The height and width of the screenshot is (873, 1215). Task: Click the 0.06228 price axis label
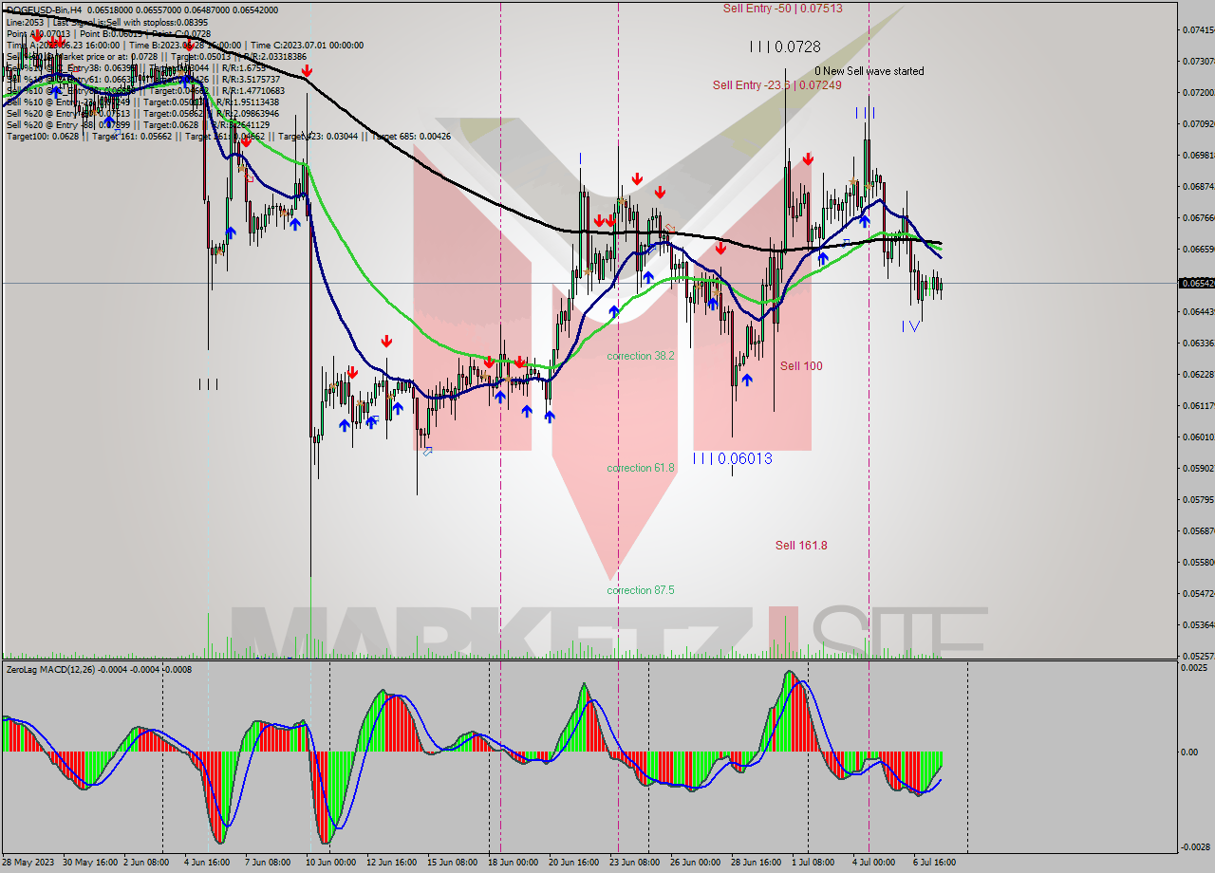(1197, 374)
